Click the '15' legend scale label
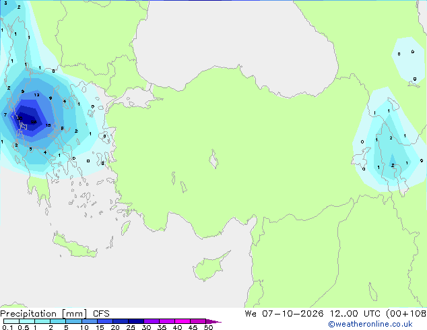Screen dimensions: 427x330 pyautogui.click(x=100, y=327)
